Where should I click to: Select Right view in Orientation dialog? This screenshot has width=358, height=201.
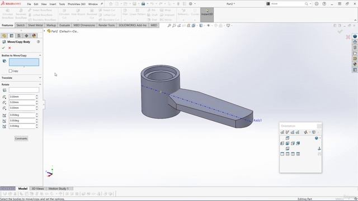(293, 143)
